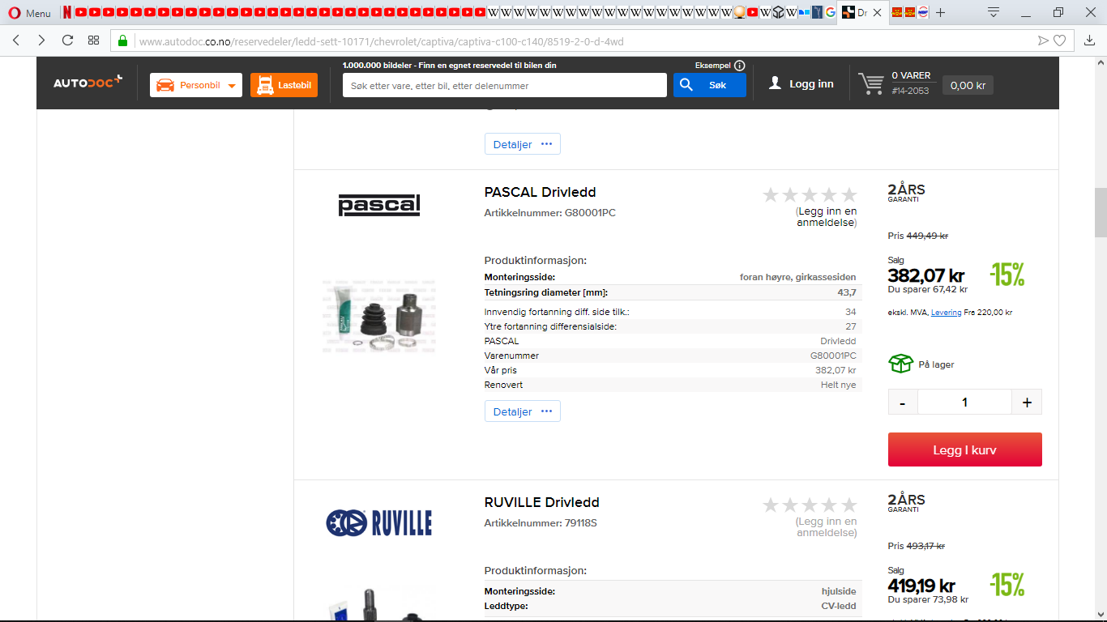The height and width of the screenshot is (622, 1107).
Task: Click the På lager box icon
Action: click(x=900, y=364)
